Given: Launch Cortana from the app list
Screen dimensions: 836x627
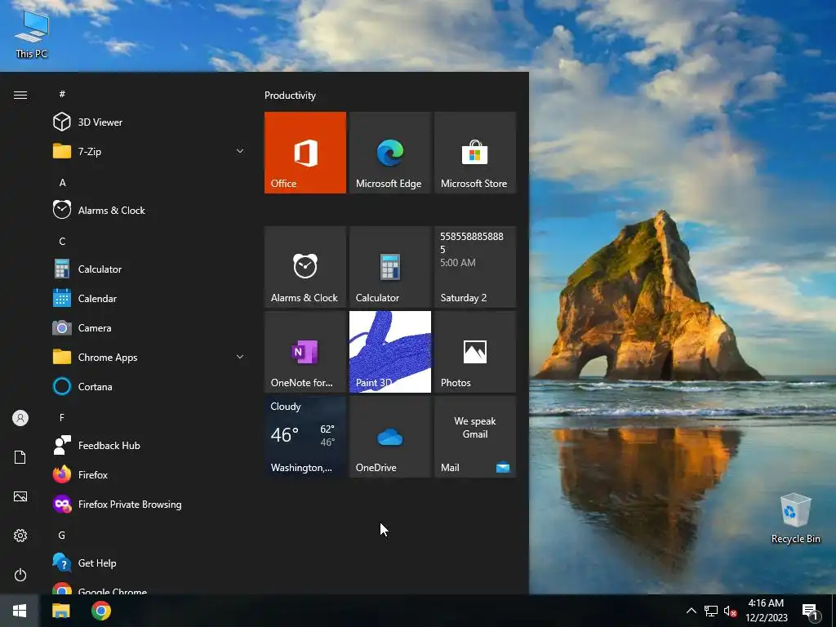Looking at the screenshot, I should coord(149,386).
